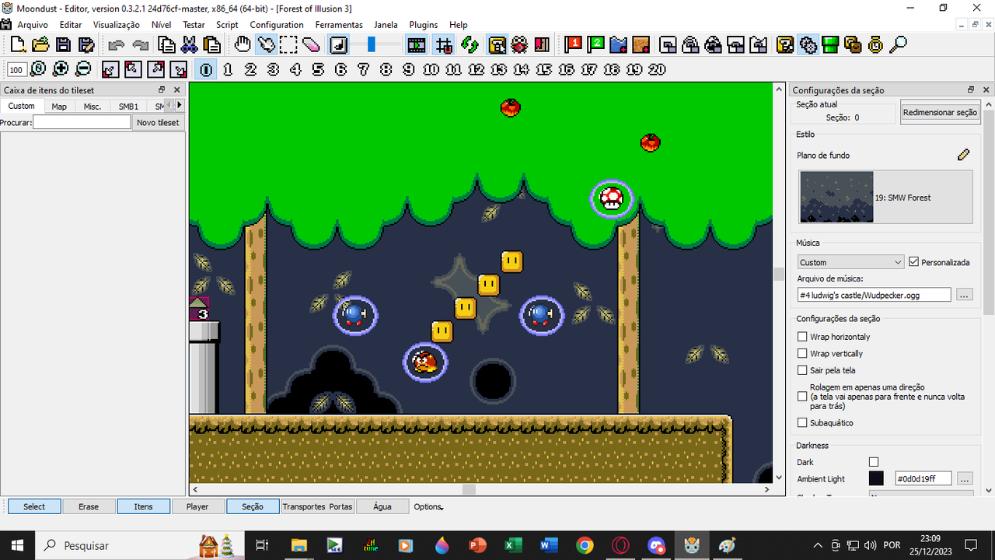The image size is (995, 560).
Task: Switch to the SMB1 tileset tab
Action: pos(128,106)
